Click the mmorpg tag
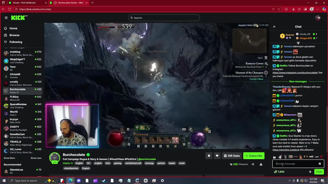Image resolution: width=328 pixels, height=184 pixels. [x=149, y=163]
